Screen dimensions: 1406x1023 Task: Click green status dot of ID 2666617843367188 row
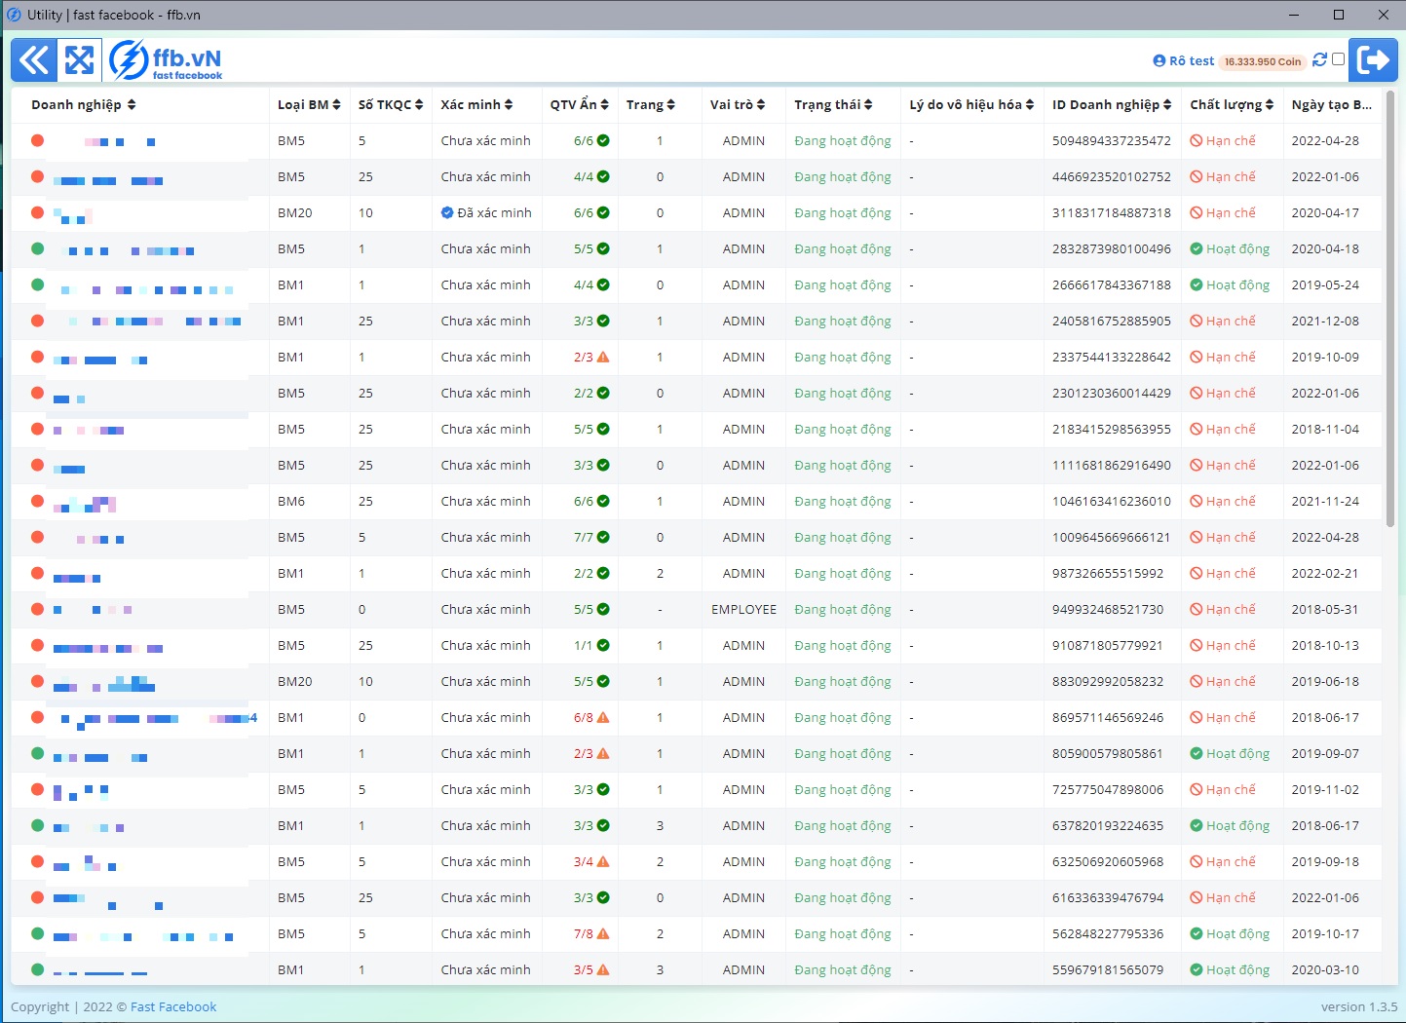[x=37, y=284]
